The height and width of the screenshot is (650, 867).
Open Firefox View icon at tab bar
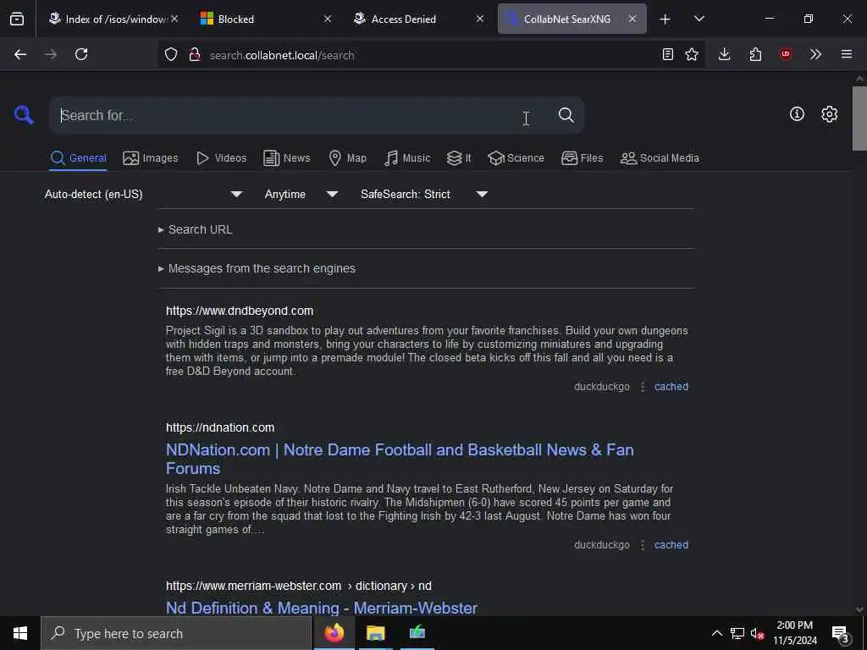(x=17, y=19)
